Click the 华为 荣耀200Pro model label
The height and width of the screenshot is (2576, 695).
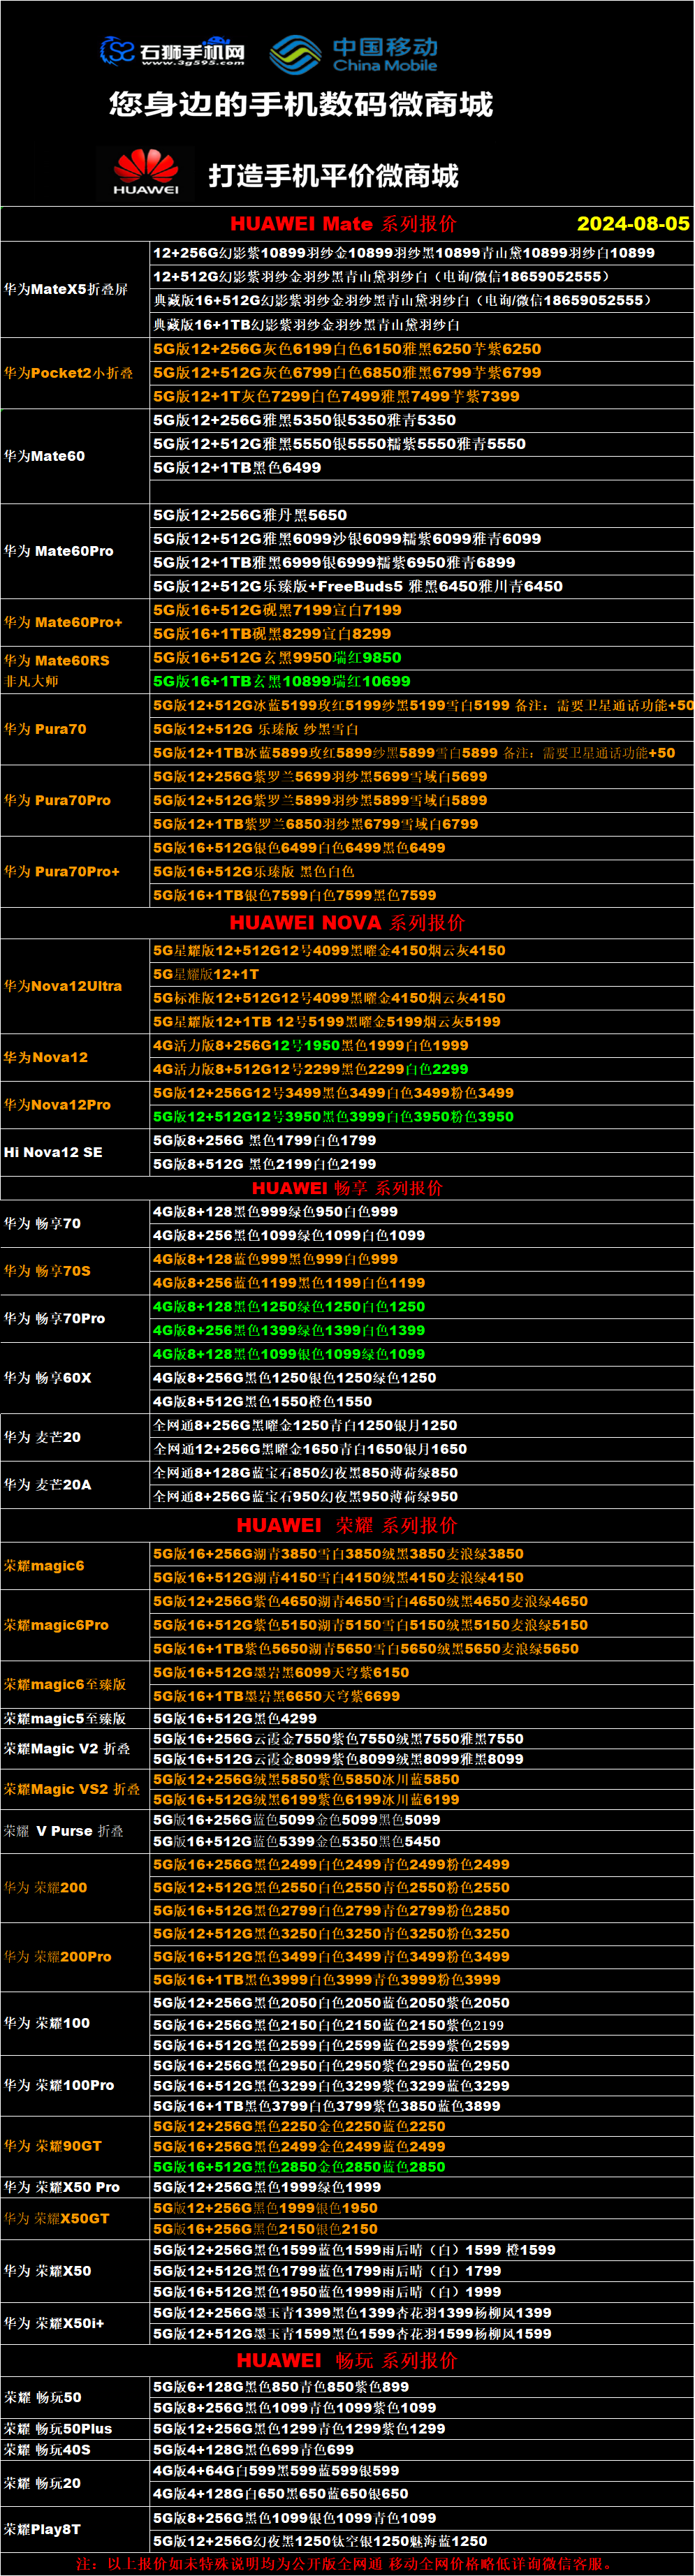coord(58,1956)
